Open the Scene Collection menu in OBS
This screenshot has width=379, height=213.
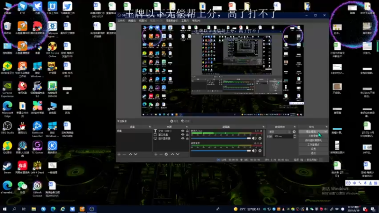[x=172, y=21]
